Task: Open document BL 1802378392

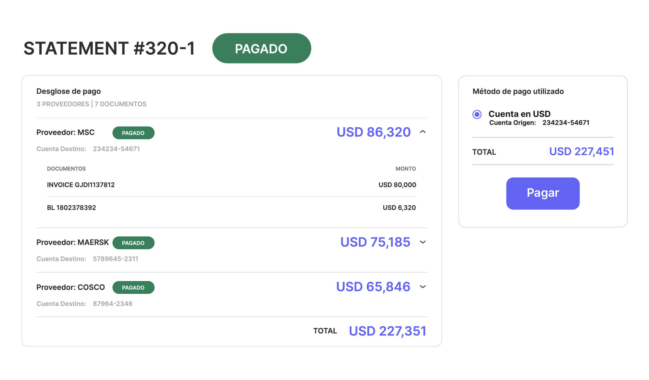Action: click(71, 207)
